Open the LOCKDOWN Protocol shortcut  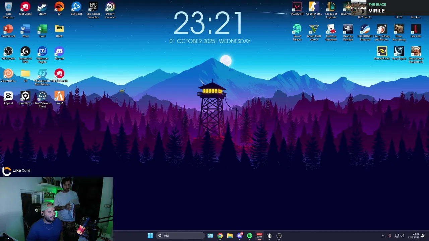(365, 33)
